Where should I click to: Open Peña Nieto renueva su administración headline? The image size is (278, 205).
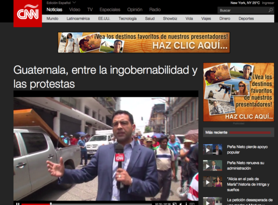[246, 166]
